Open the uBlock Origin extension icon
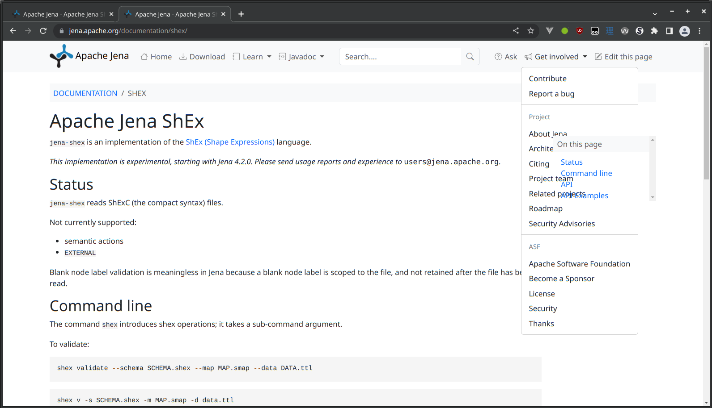 tap(580, 31)
